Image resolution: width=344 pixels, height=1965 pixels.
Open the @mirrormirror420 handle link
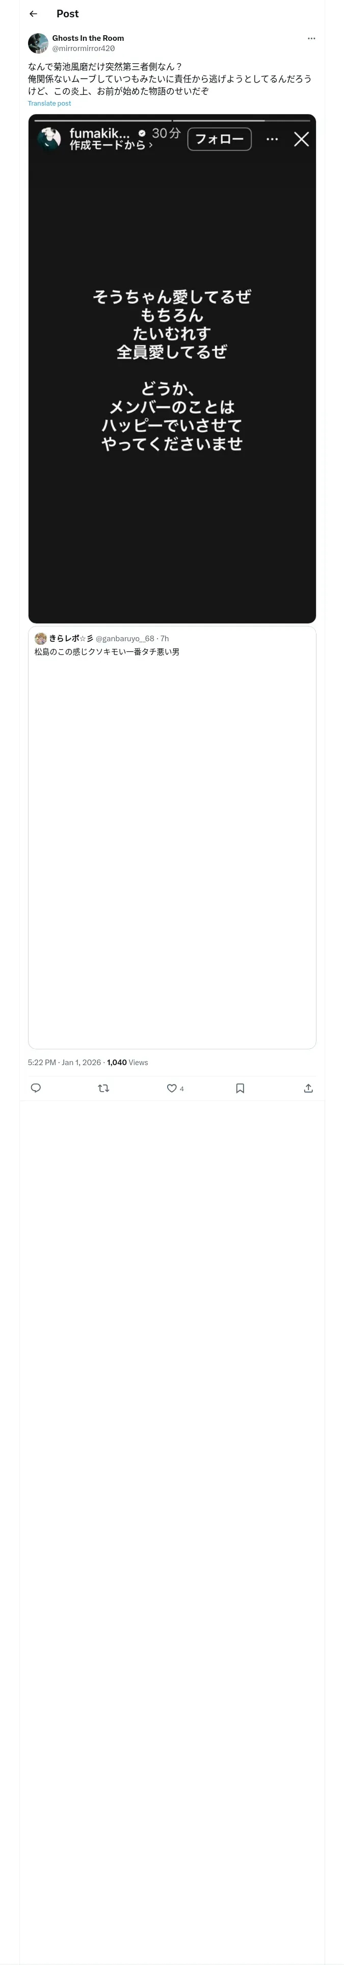[x=83, y=48]
